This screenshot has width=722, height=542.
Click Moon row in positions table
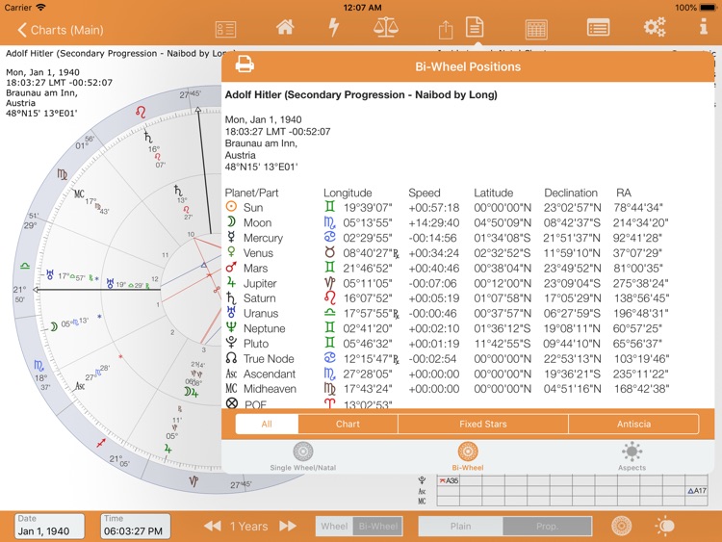pos(447,223)
